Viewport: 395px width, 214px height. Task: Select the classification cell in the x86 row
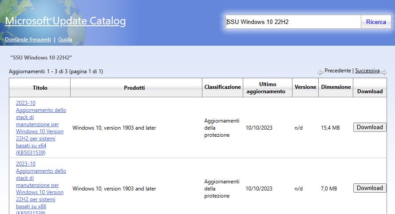(x=221, y=189)
